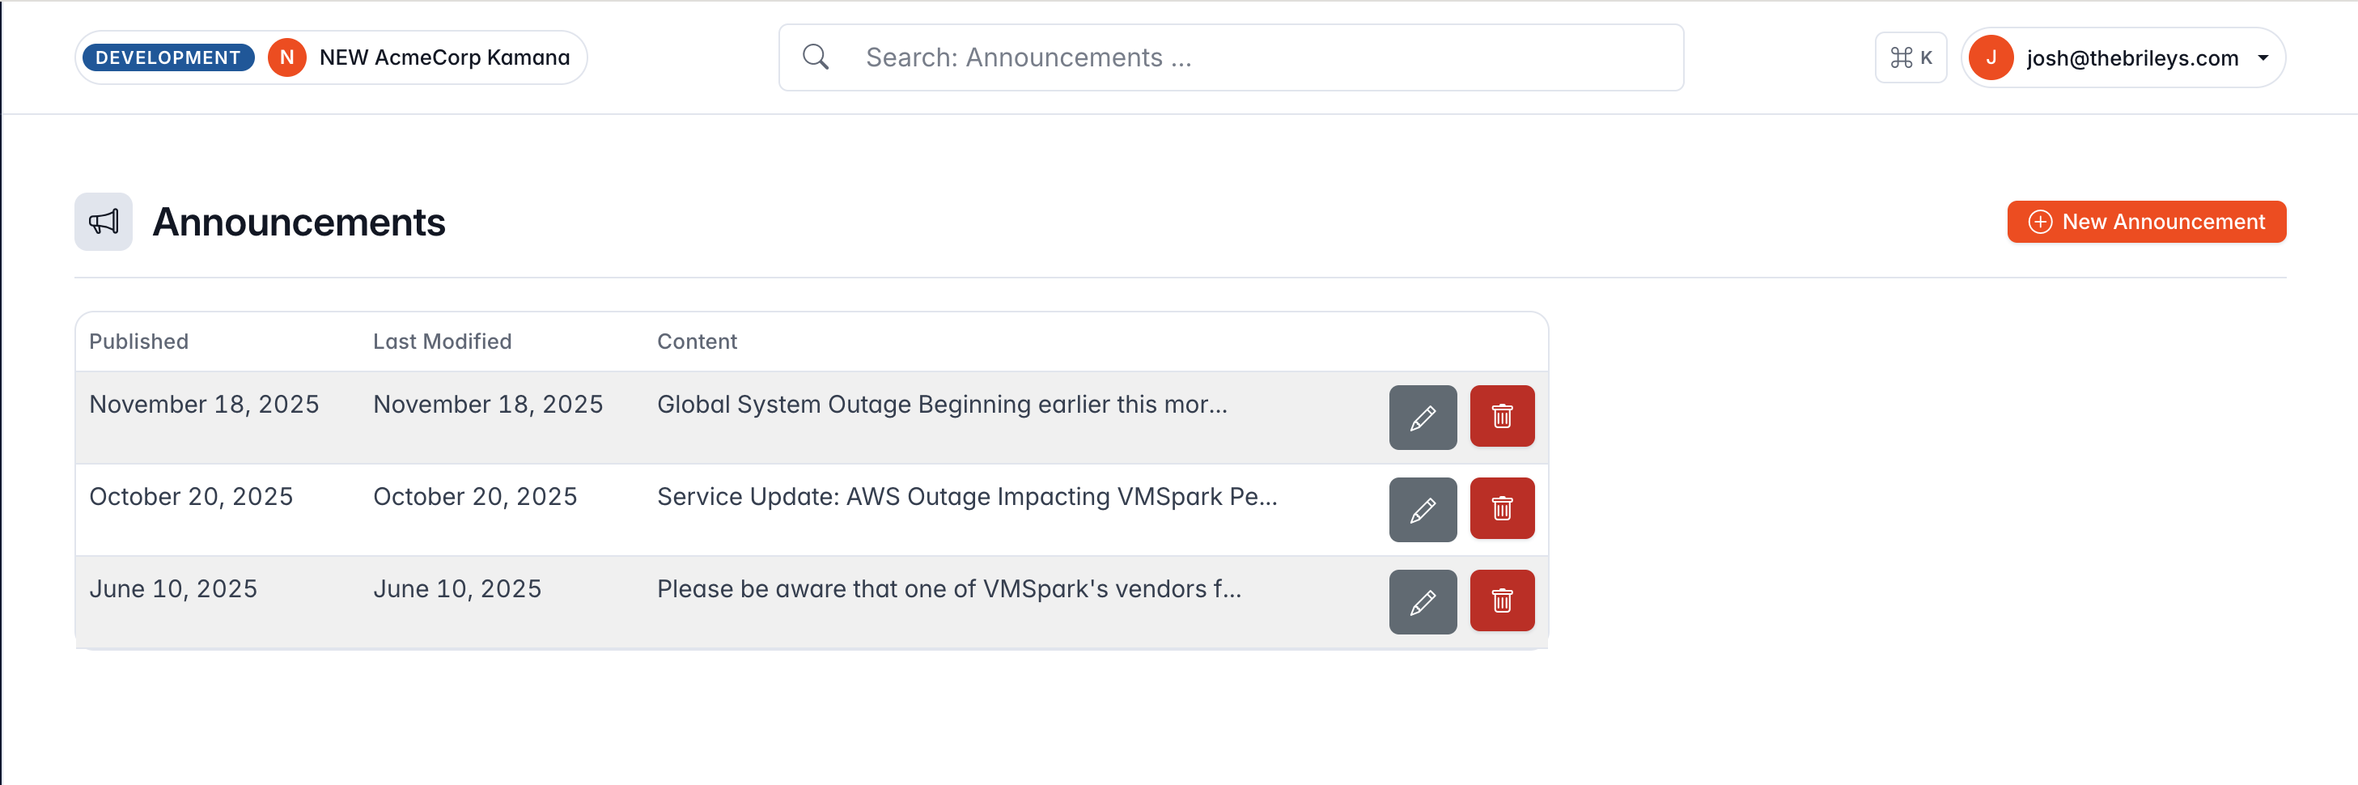The width and height of the screenshot is (2358, 785).
Task: Select the Global System Outage announcement row
Action: (x=943, y=404)
